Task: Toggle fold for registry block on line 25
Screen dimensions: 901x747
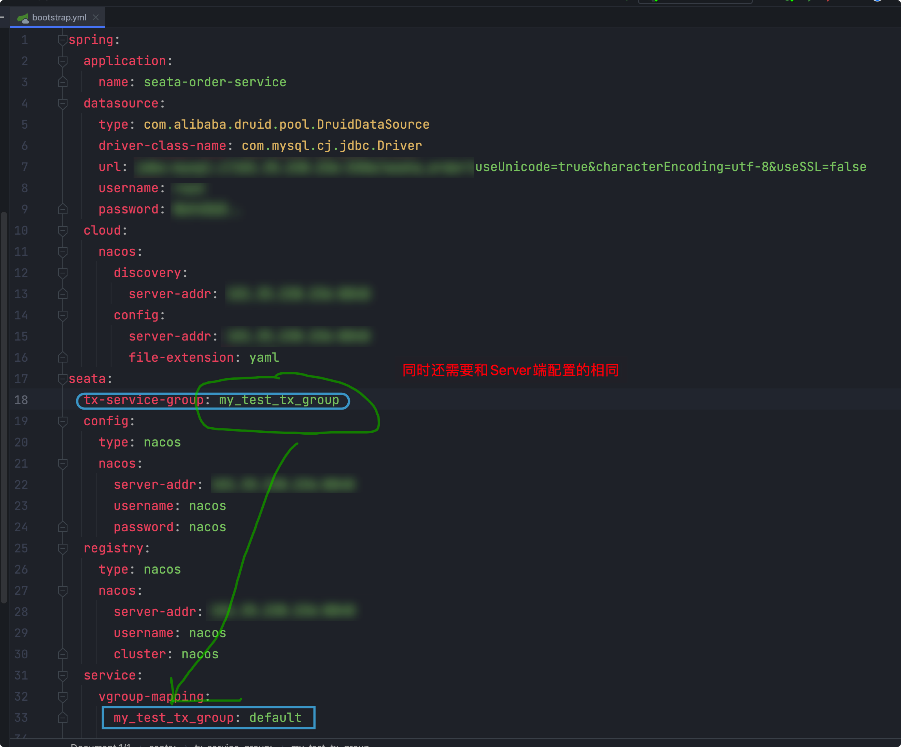Action: pyautogui.click(x=63, y=548)
